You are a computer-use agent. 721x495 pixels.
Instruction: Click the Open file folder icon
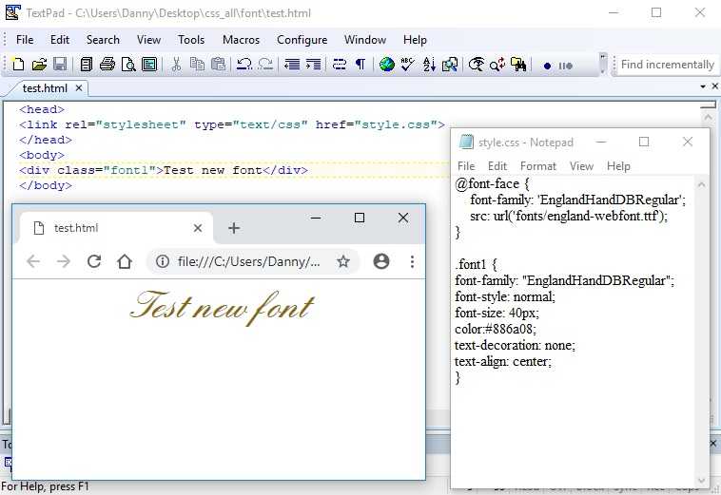(39, 65)
